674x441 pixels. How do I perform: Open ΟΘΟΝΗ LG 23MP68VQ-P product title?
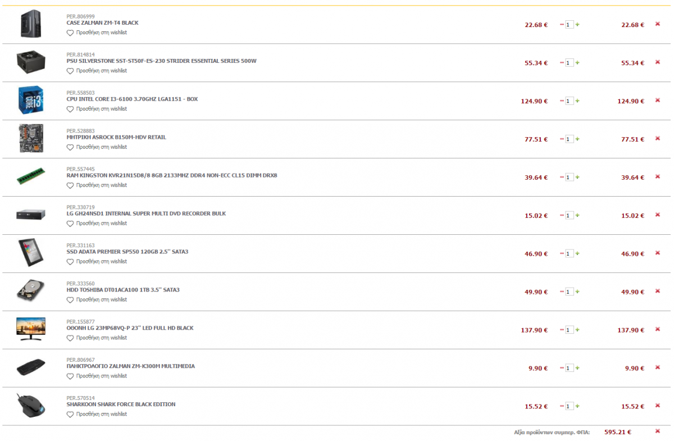(130, 329)
